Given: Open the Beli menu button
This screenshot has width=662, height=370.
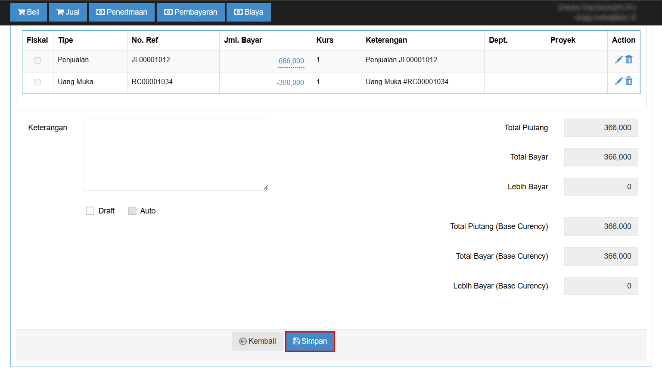Looking at the screenshot, I should [29, 12].
